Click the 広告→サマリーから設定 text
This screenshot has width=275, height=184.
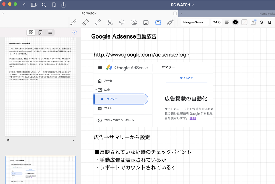point(122,137)
